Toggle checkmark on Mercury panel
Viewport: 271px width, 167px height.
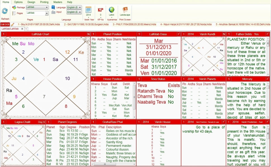click(x=268, y=79)
